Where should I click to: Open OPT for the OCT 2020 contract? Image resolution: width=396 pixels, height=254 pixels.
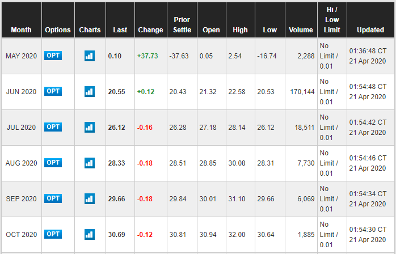click(53, 234)
